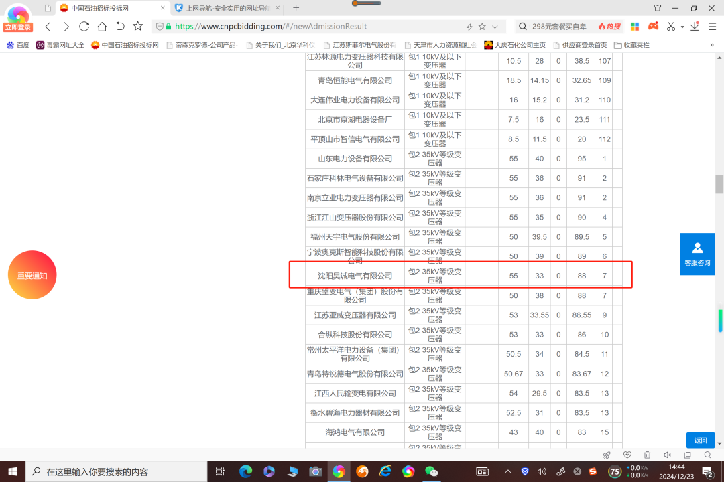This screenshot has height=482, width=724.
Task: Open the 供应商登录首页 bookmark
Action: 580,45
